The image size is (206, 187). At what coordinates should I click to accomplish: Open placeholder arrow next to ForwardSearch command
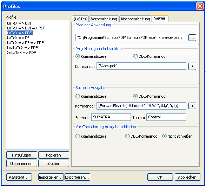click(192, 106)
